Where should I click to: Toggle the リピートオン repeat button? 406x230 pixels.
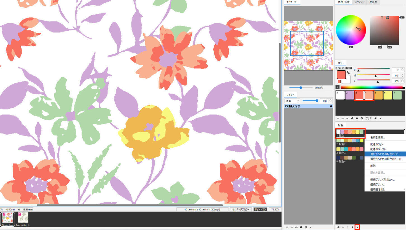click(x=260, y=209)
